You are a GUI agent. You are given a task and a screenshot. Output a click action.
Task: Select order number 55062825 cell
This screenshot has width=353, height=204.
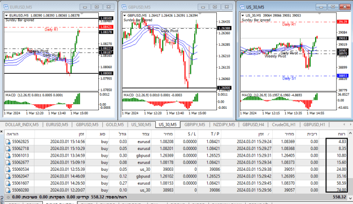coord(20,142)
